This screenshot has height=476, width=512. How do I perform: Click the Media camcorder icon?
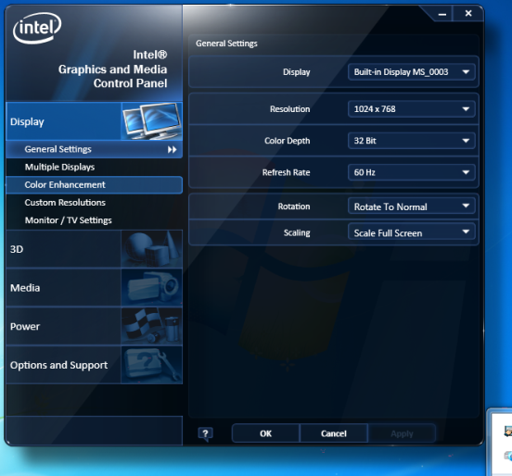(152, 288)
